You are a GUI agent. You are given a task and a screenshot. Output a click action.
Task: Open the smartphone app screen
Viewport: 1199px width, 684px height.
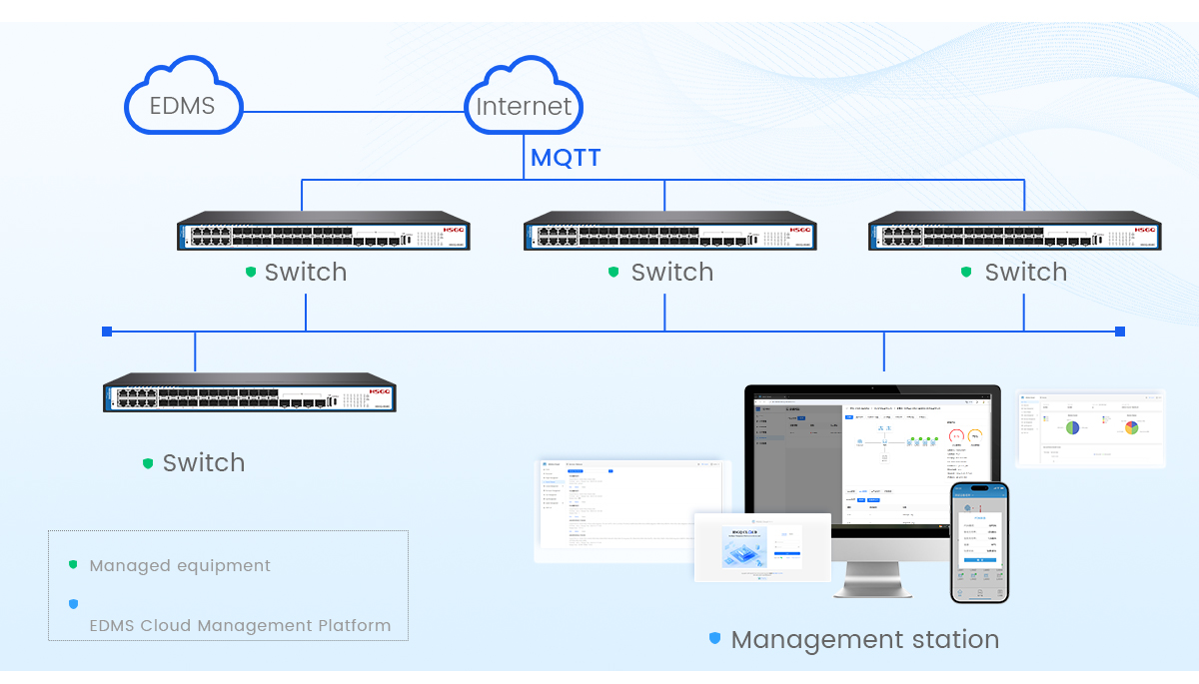[x=979, y=542]
